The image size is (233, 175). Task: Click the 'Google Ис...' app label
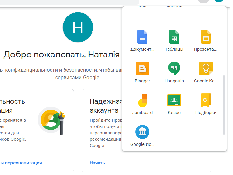click(x=142, y=144)
